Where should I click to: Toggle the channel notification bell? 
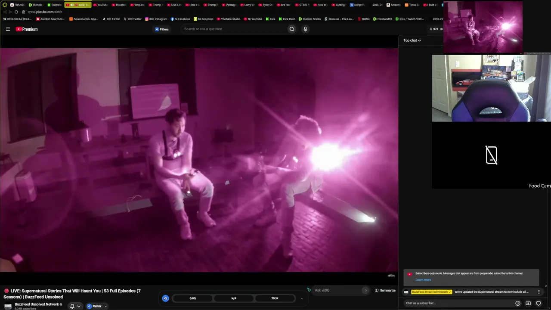click(x=72, y=306)
